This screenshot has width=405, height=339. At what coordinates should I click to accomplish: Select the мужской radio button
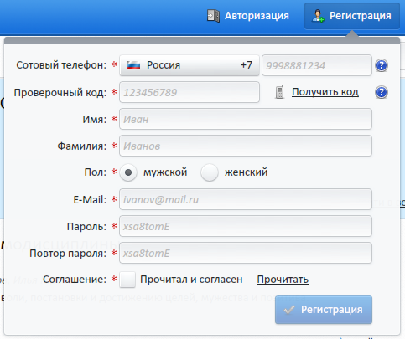[128, 172]
